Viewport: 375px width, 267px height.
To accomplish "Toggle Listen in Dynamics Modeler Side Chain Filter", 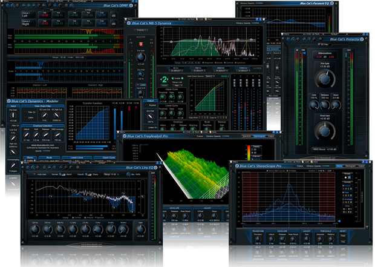I will click(x=29, y=117).
